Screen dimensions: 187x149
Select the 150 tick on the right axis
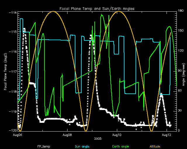pos(181,31)
